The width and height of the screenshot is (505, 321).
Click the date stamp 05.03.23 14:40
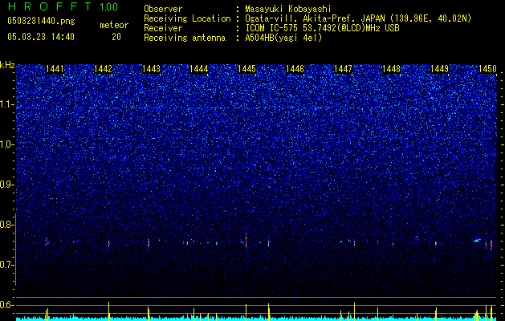pyautogui.click(x=41, y=37)
